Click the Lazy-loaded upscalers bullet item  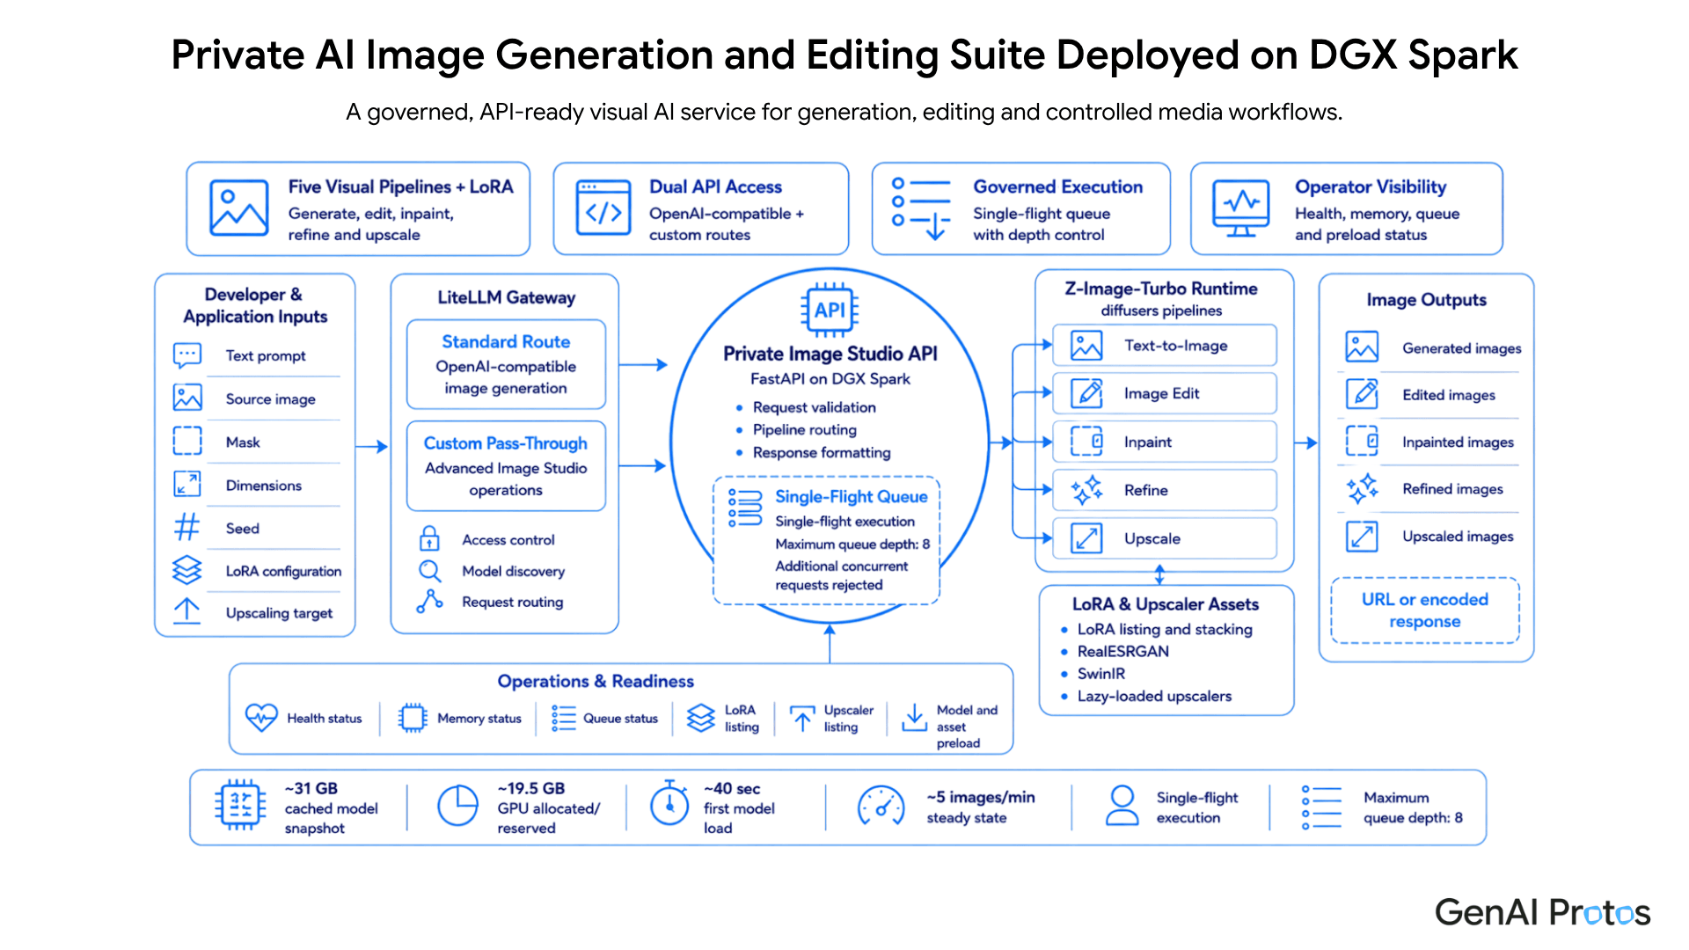[1154, 696]
